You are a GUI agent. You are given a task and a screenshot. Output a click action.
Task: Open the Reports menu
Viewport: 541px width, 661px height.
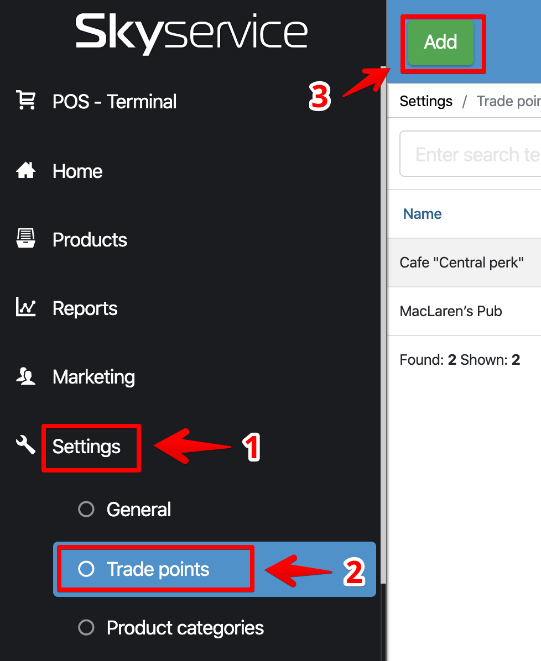pos(85,308)
